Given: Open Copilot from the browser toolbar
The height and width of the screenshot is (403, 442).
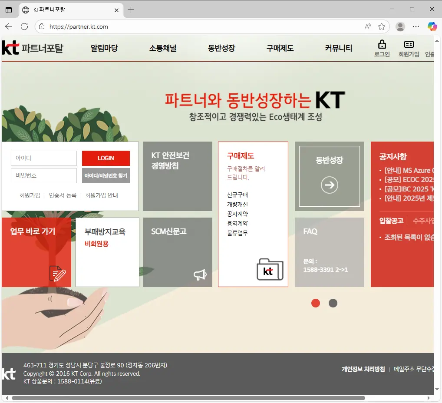Looking at the screenshot, I should click(x=432, y=26).
